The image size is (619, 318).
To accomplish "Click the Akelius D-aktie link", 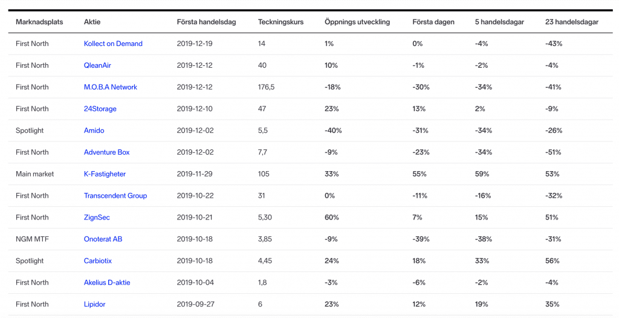I will coord(106,283).
